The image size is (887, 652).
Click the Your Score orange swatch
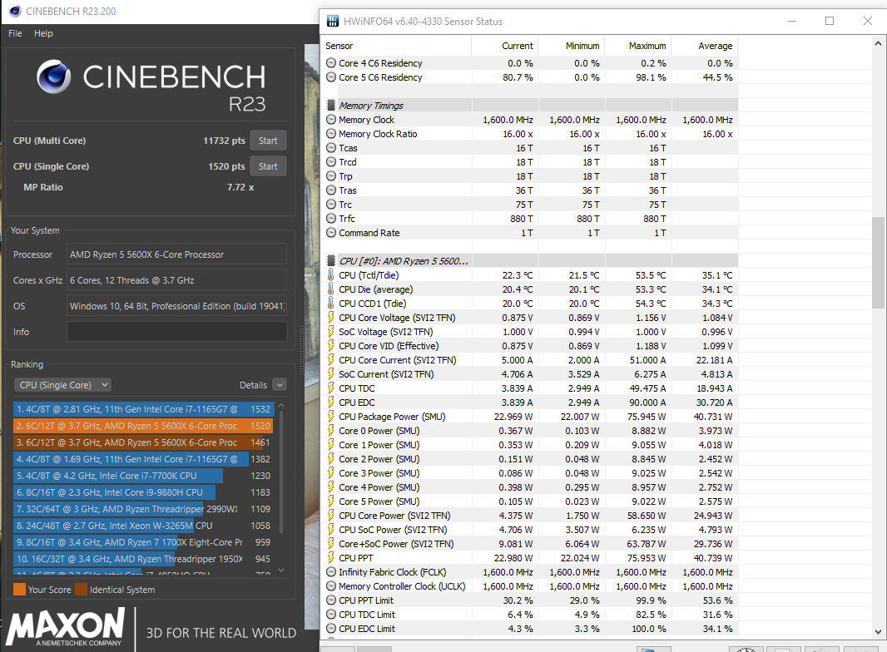19,590
